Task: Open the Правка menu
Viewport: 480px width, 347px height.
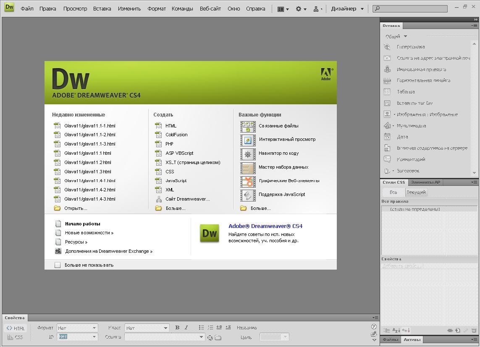Action: pyautogui.click(x=48, y=8)
